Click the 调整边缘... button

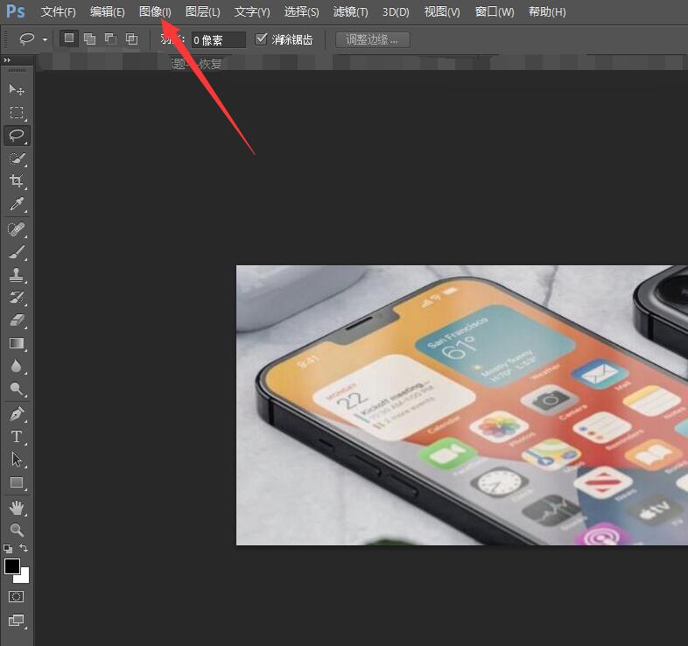click(373, 40)
